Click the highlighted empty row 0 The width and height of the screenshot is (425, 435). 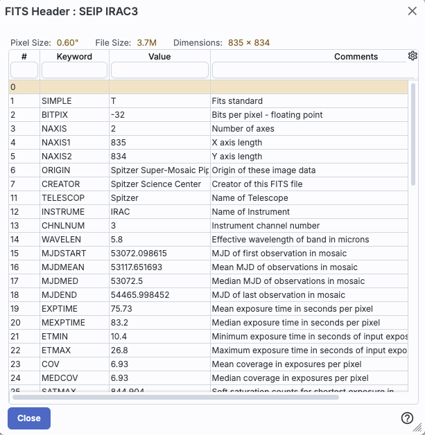click(208, 87)
